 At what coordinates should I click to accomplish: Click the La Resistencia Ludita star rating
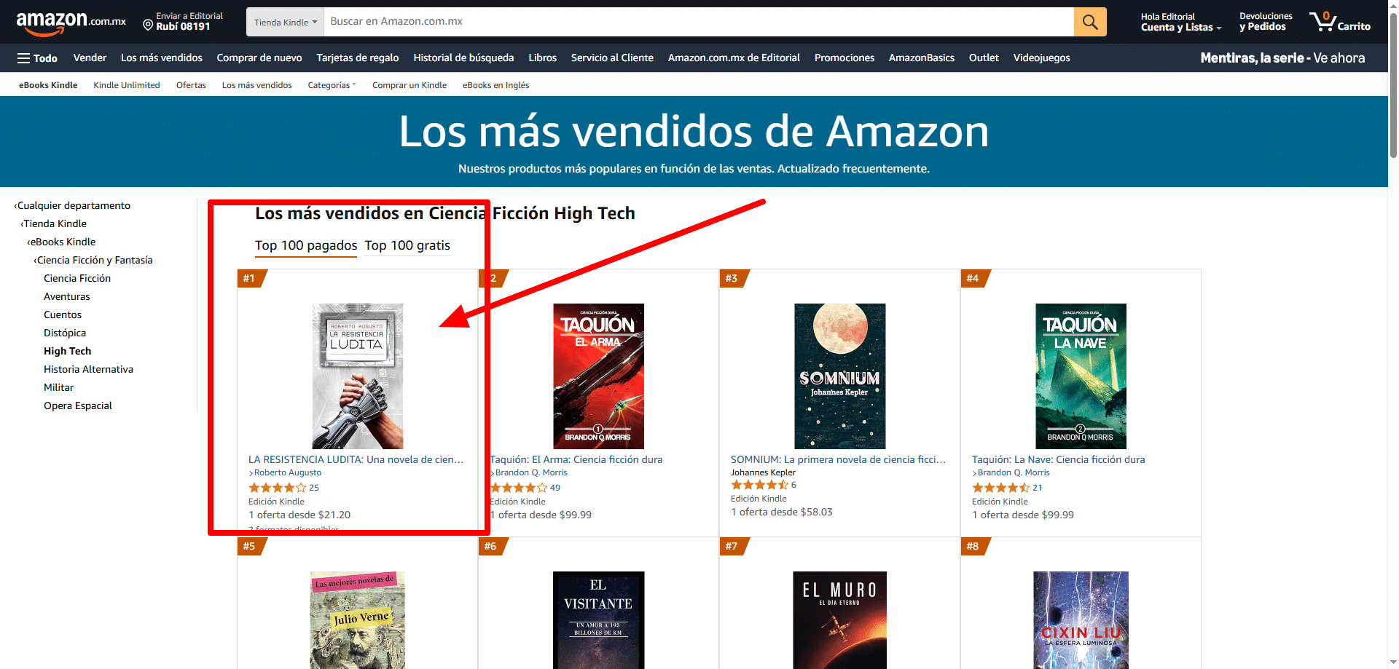tap(277, 488)
